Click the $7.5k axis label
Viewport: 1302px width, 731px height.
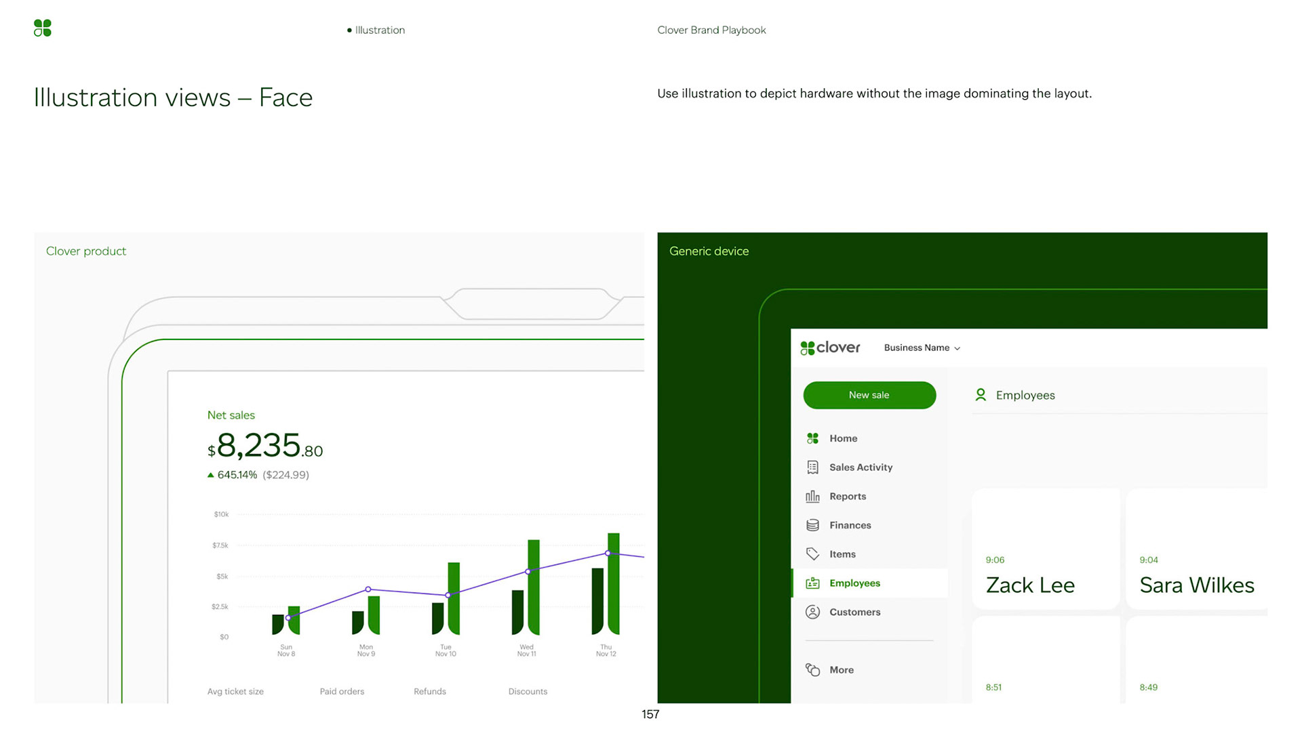(x=220, y=545)
